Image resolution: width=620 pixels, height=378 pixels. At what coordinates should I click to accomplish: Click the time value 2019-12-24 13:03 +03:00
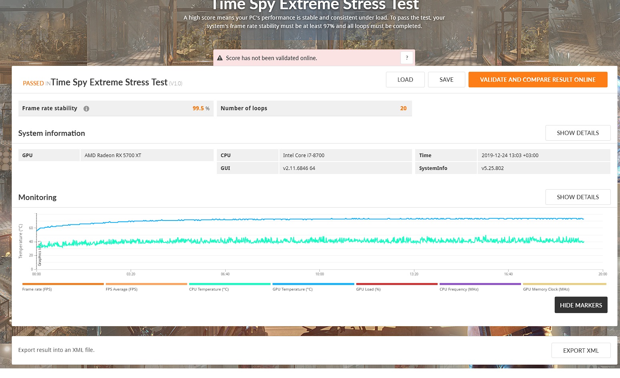510,155
